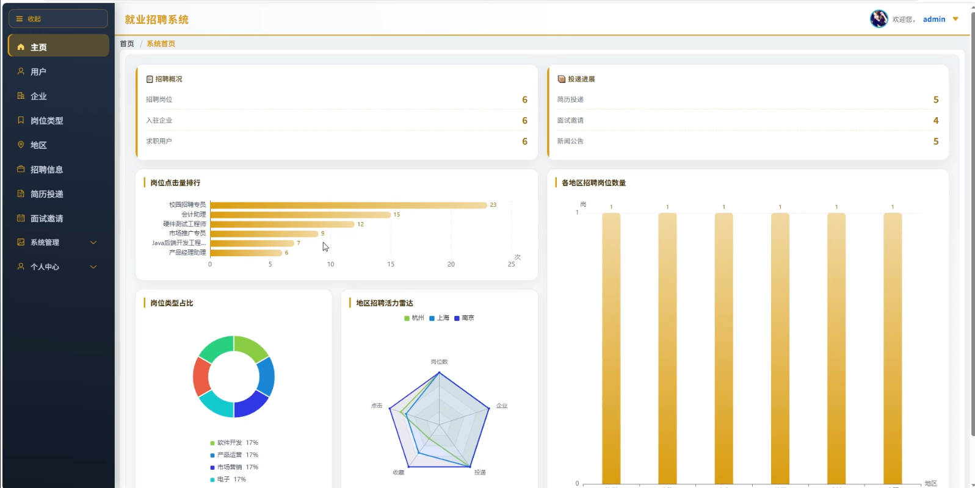Screen dimensions: 975x488
Task: Click the 岗位类型 bookmark icon
Action: (21, 120)
